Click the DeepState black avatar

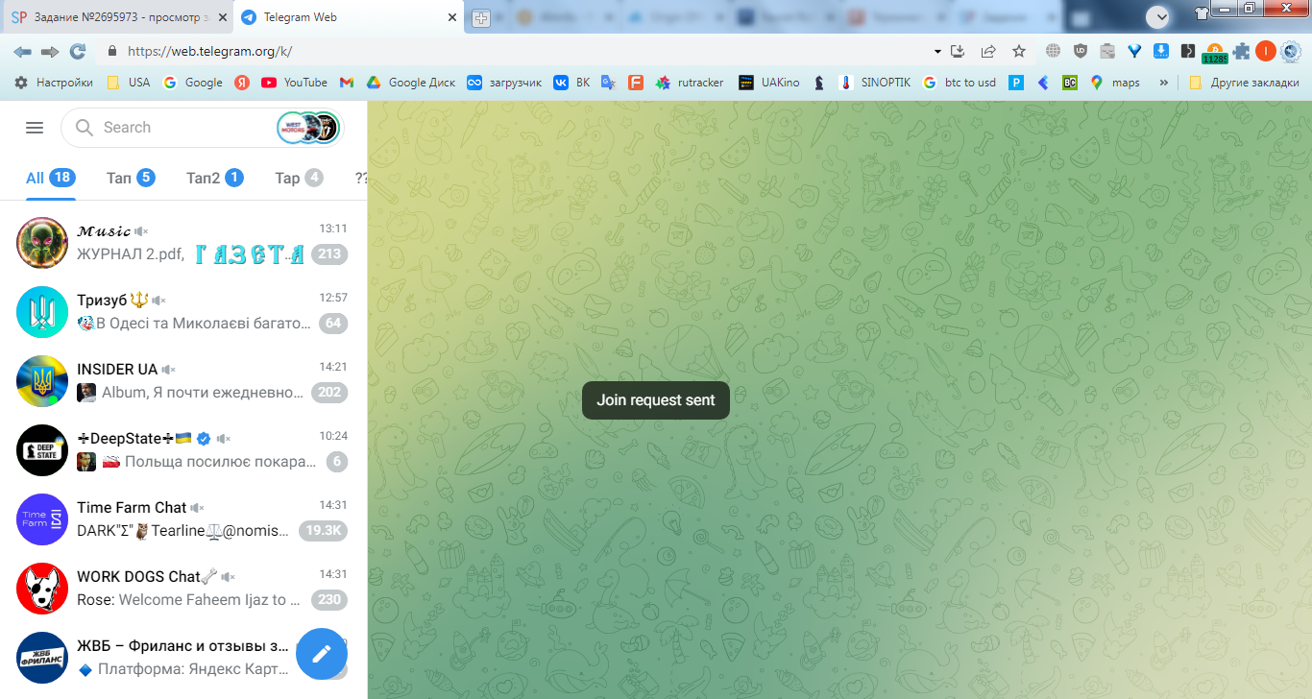pos(42,450)
